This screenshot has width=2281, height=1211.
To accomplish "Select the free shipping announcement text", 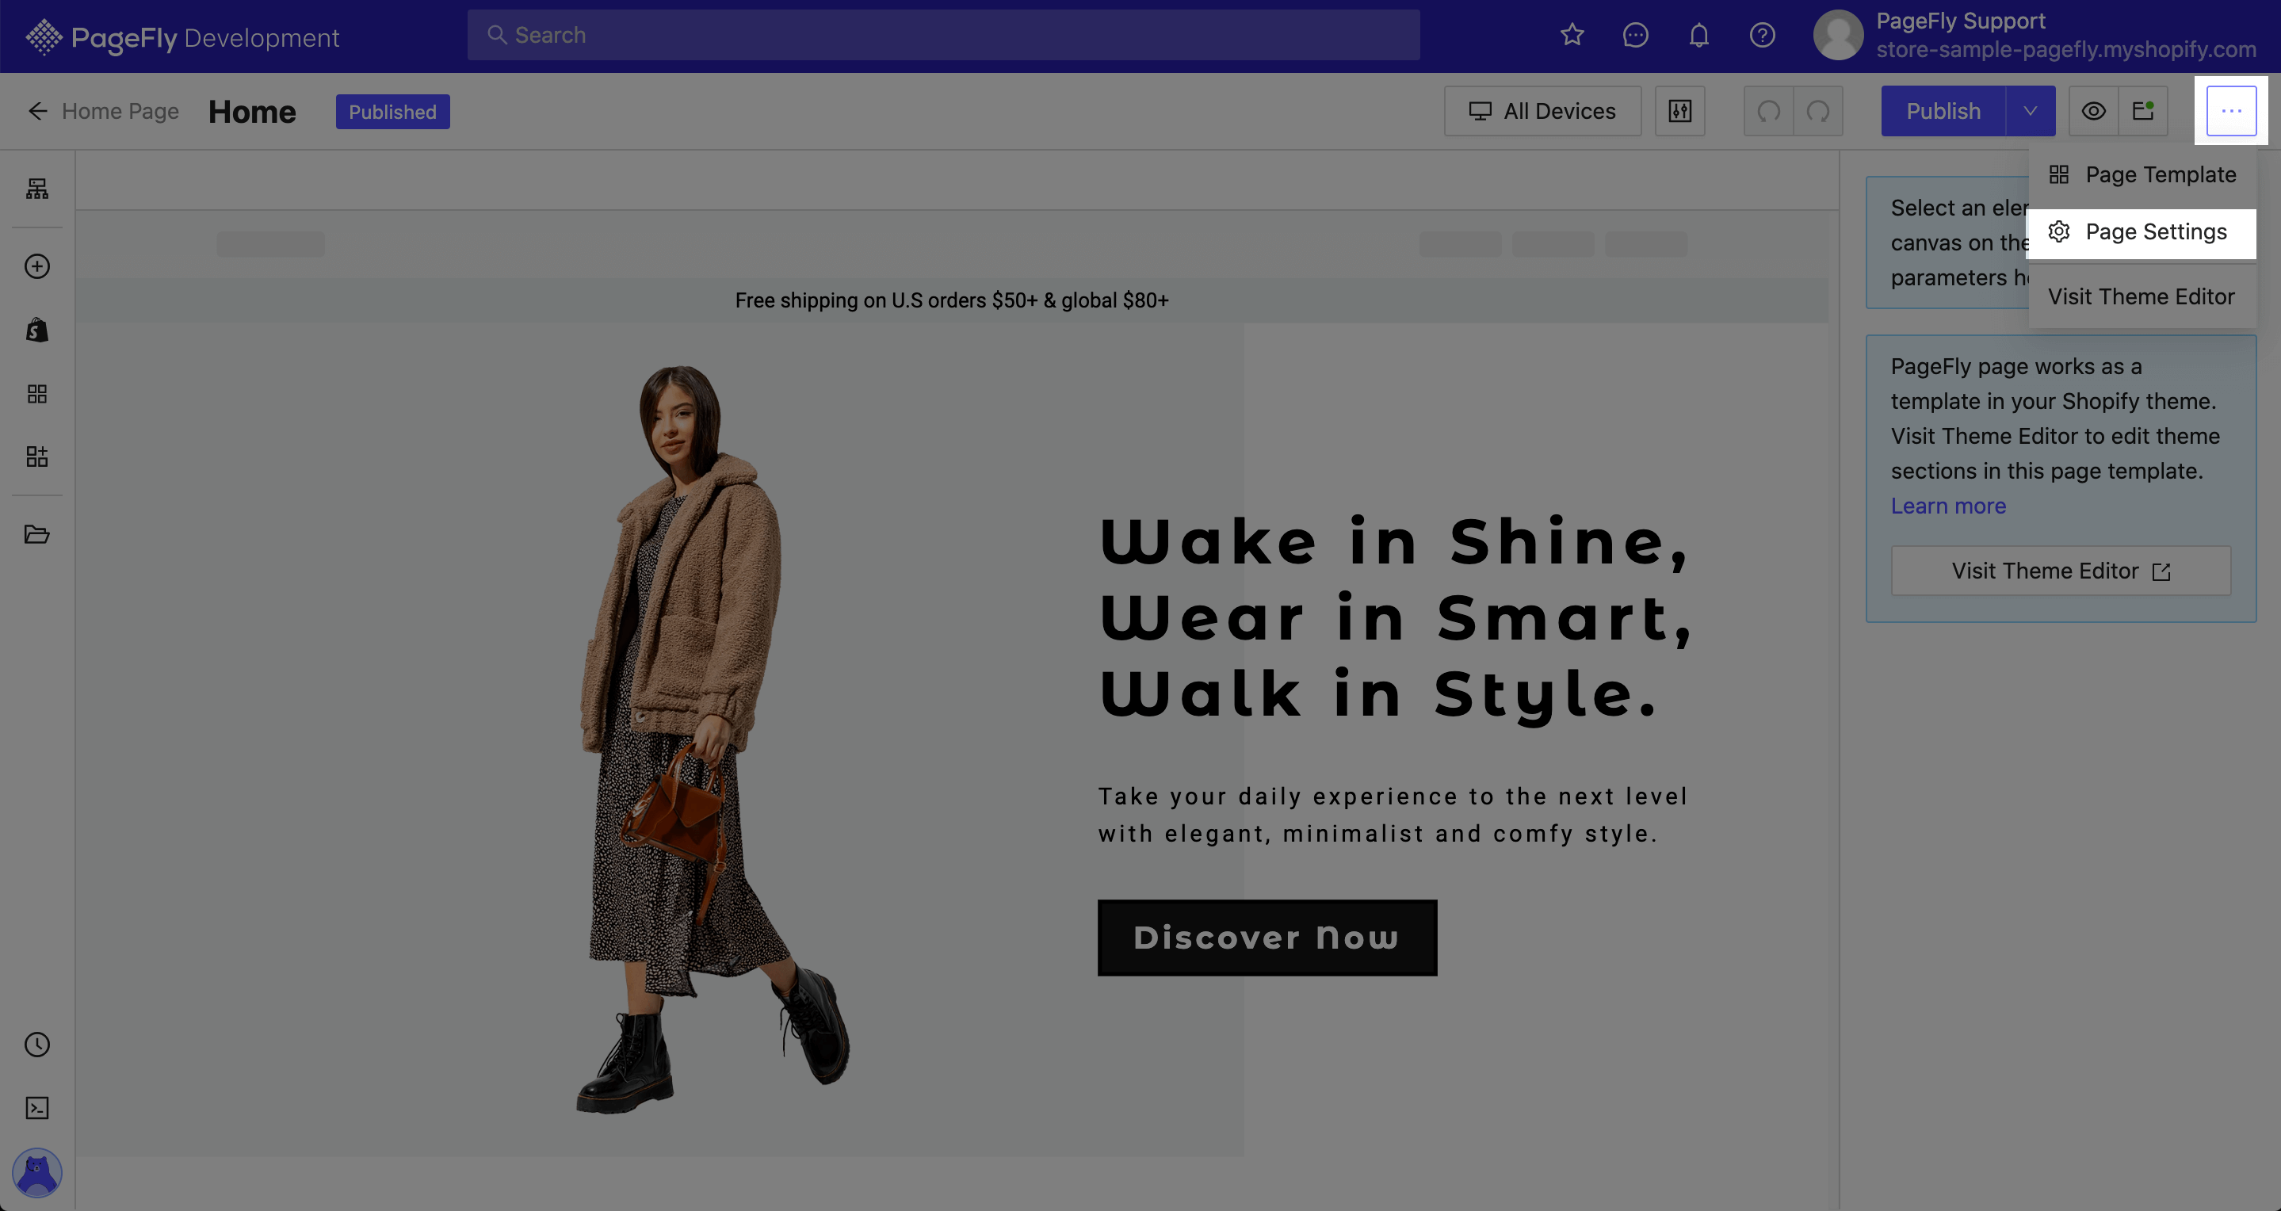I will coord(952,301).
